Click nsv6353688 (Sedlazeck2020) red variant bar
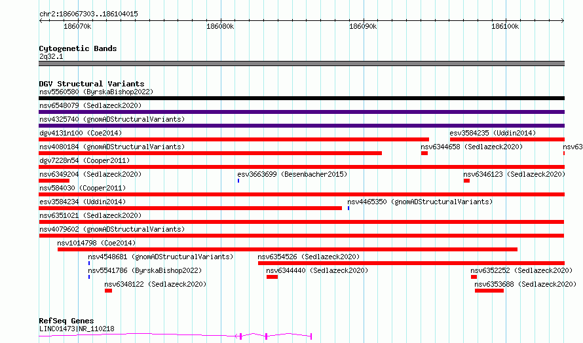This screenshot has width=583, height=343. click(x=489, y=291)
